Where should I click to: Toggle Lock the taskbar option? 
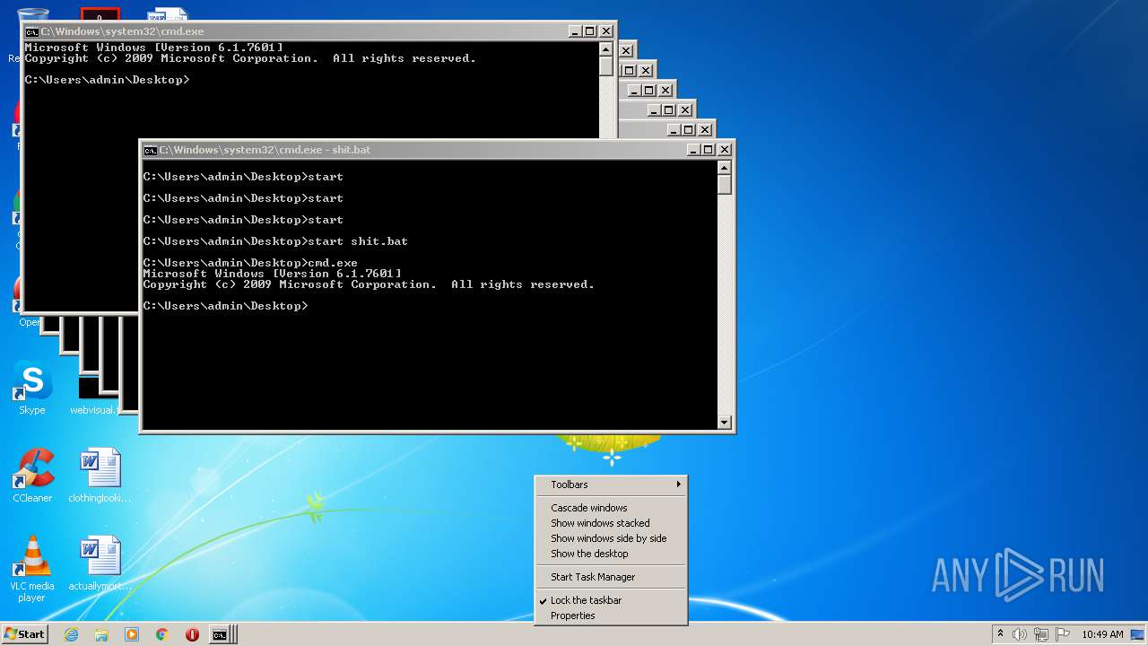click(x=611, y=600)
